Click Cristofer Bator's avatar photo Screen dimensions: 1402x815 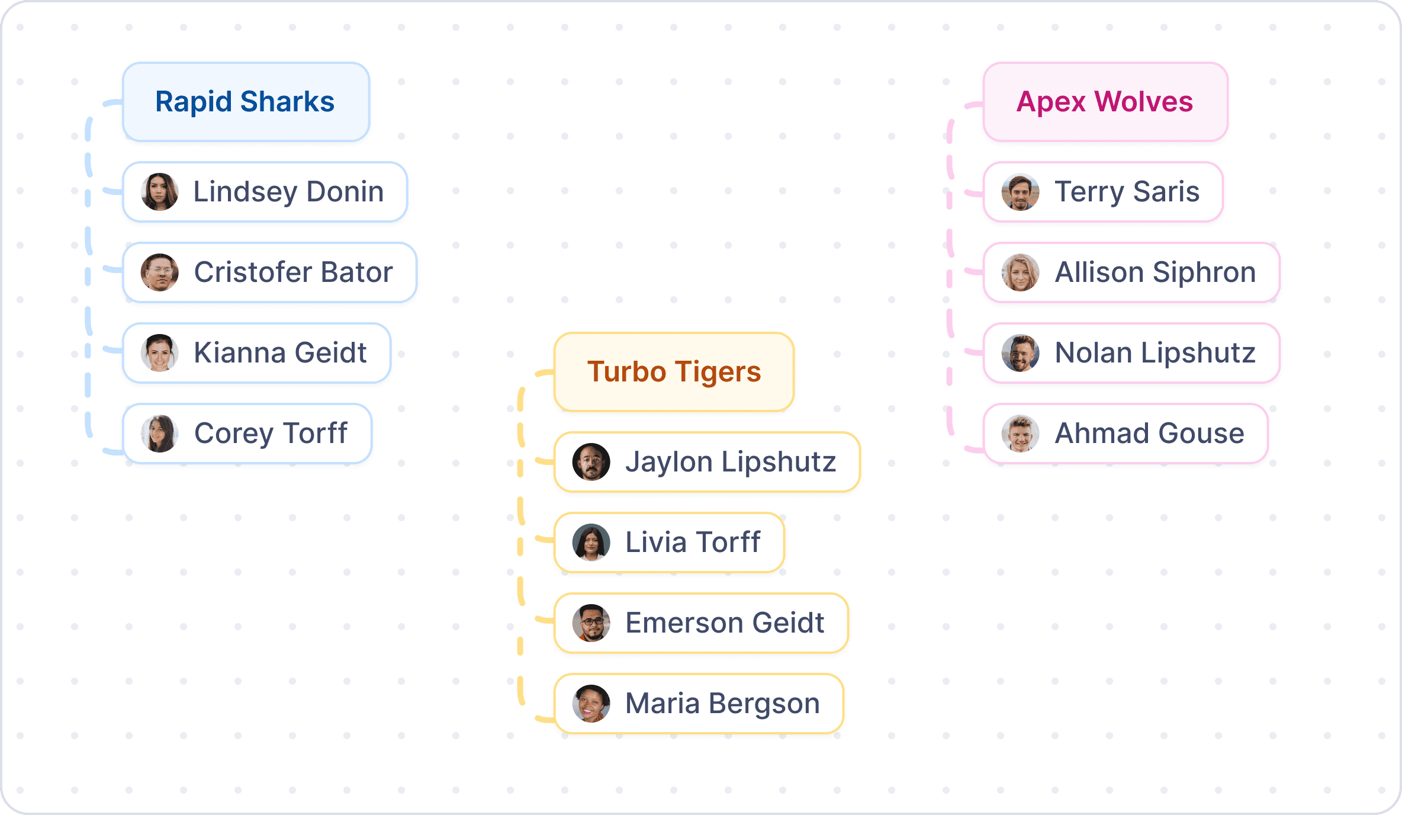tap(160, 272)
